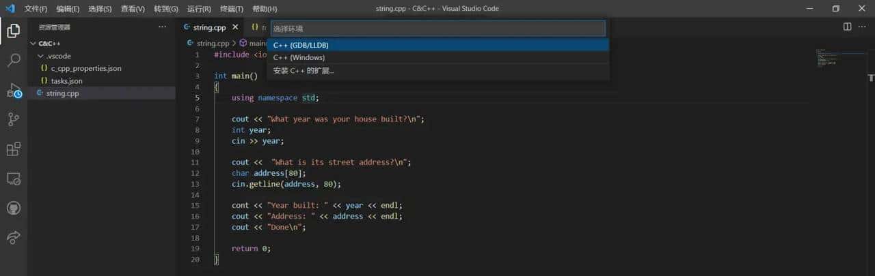
Task: Open c_cpp_properties.json file
Action: (101, 68)
